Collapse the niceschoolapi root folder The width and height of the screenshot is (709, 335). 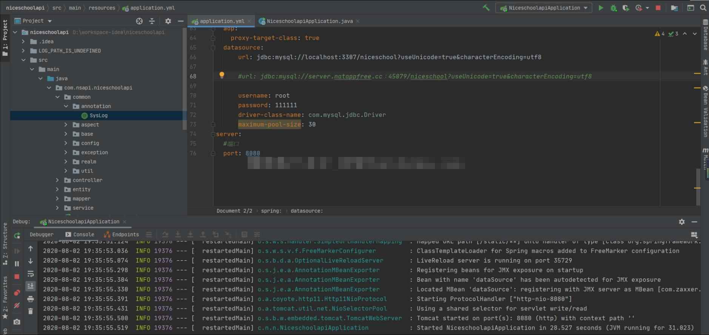(x=15, y=32)
